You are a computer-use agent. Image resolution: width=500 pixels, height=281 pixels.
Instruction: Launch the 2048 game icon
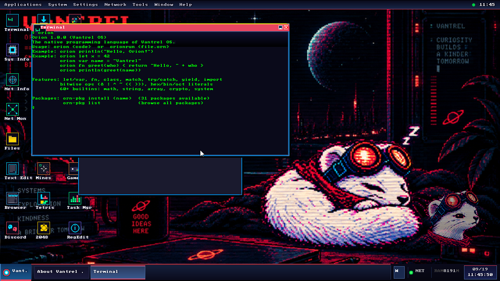[43, 228]
